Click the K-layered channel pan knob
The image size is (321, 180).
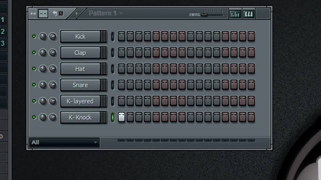[x=43, y=101]
